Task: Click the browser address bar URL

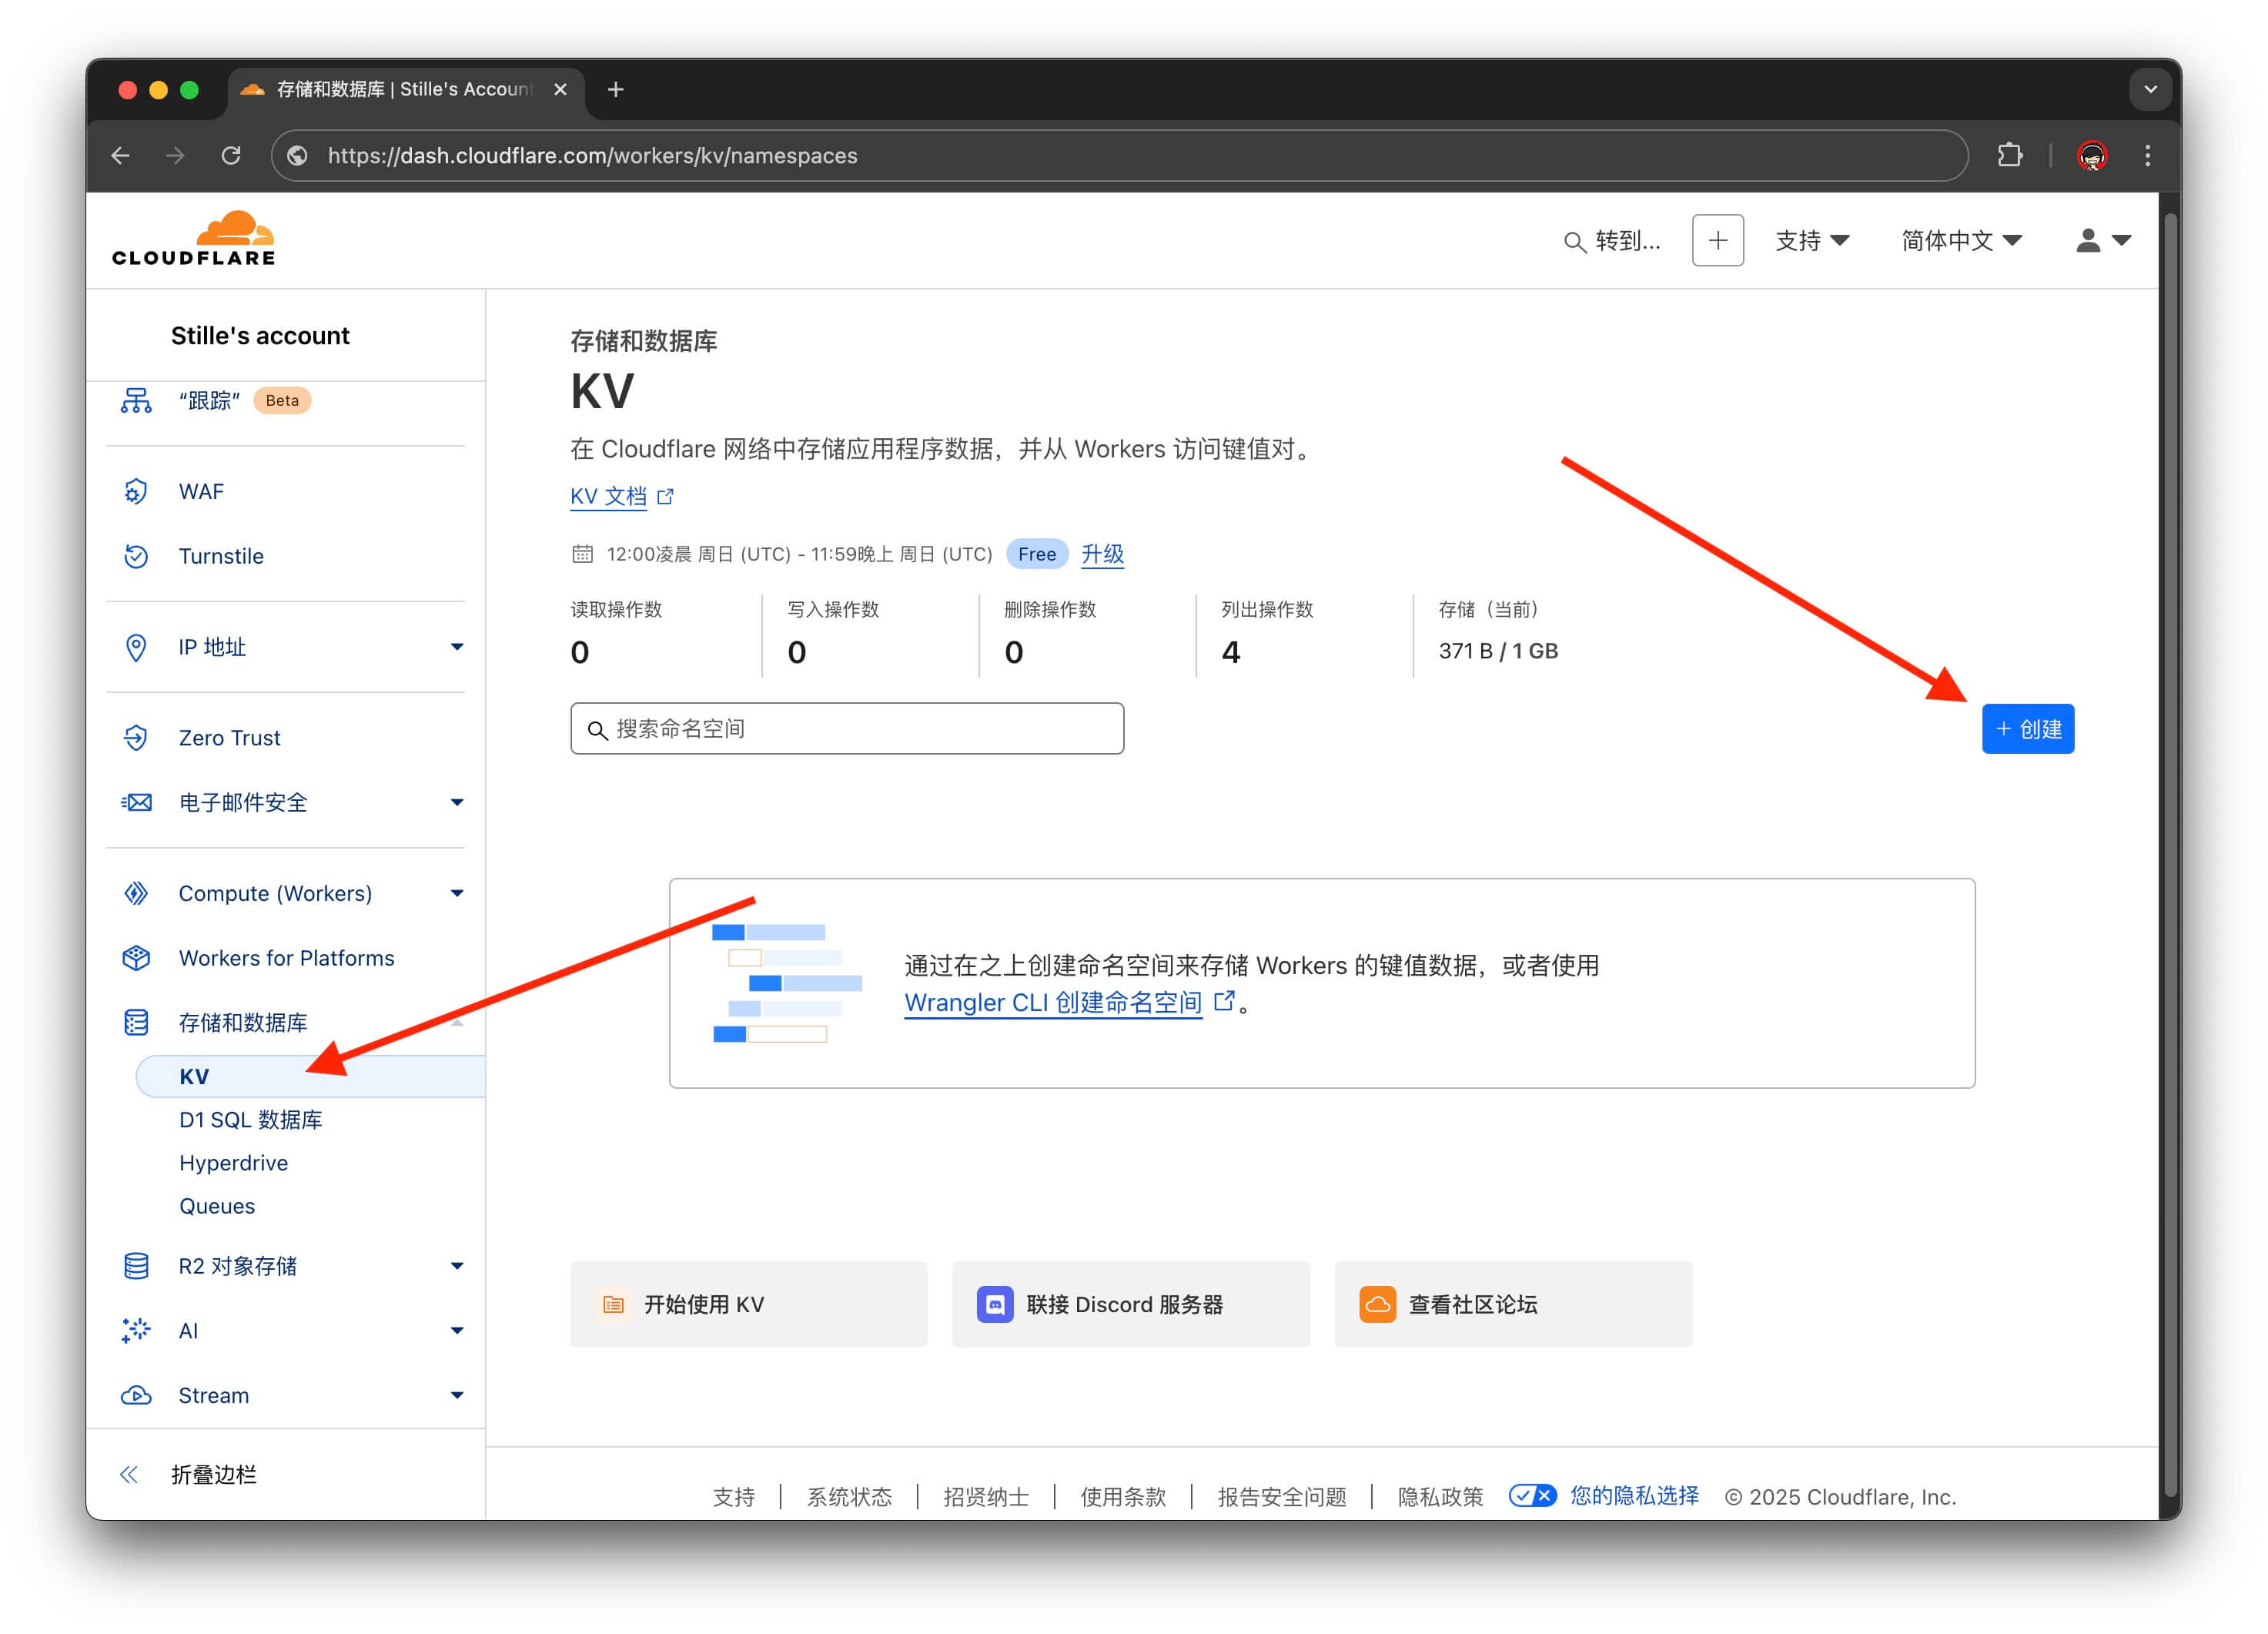Action: click(592, 155)
